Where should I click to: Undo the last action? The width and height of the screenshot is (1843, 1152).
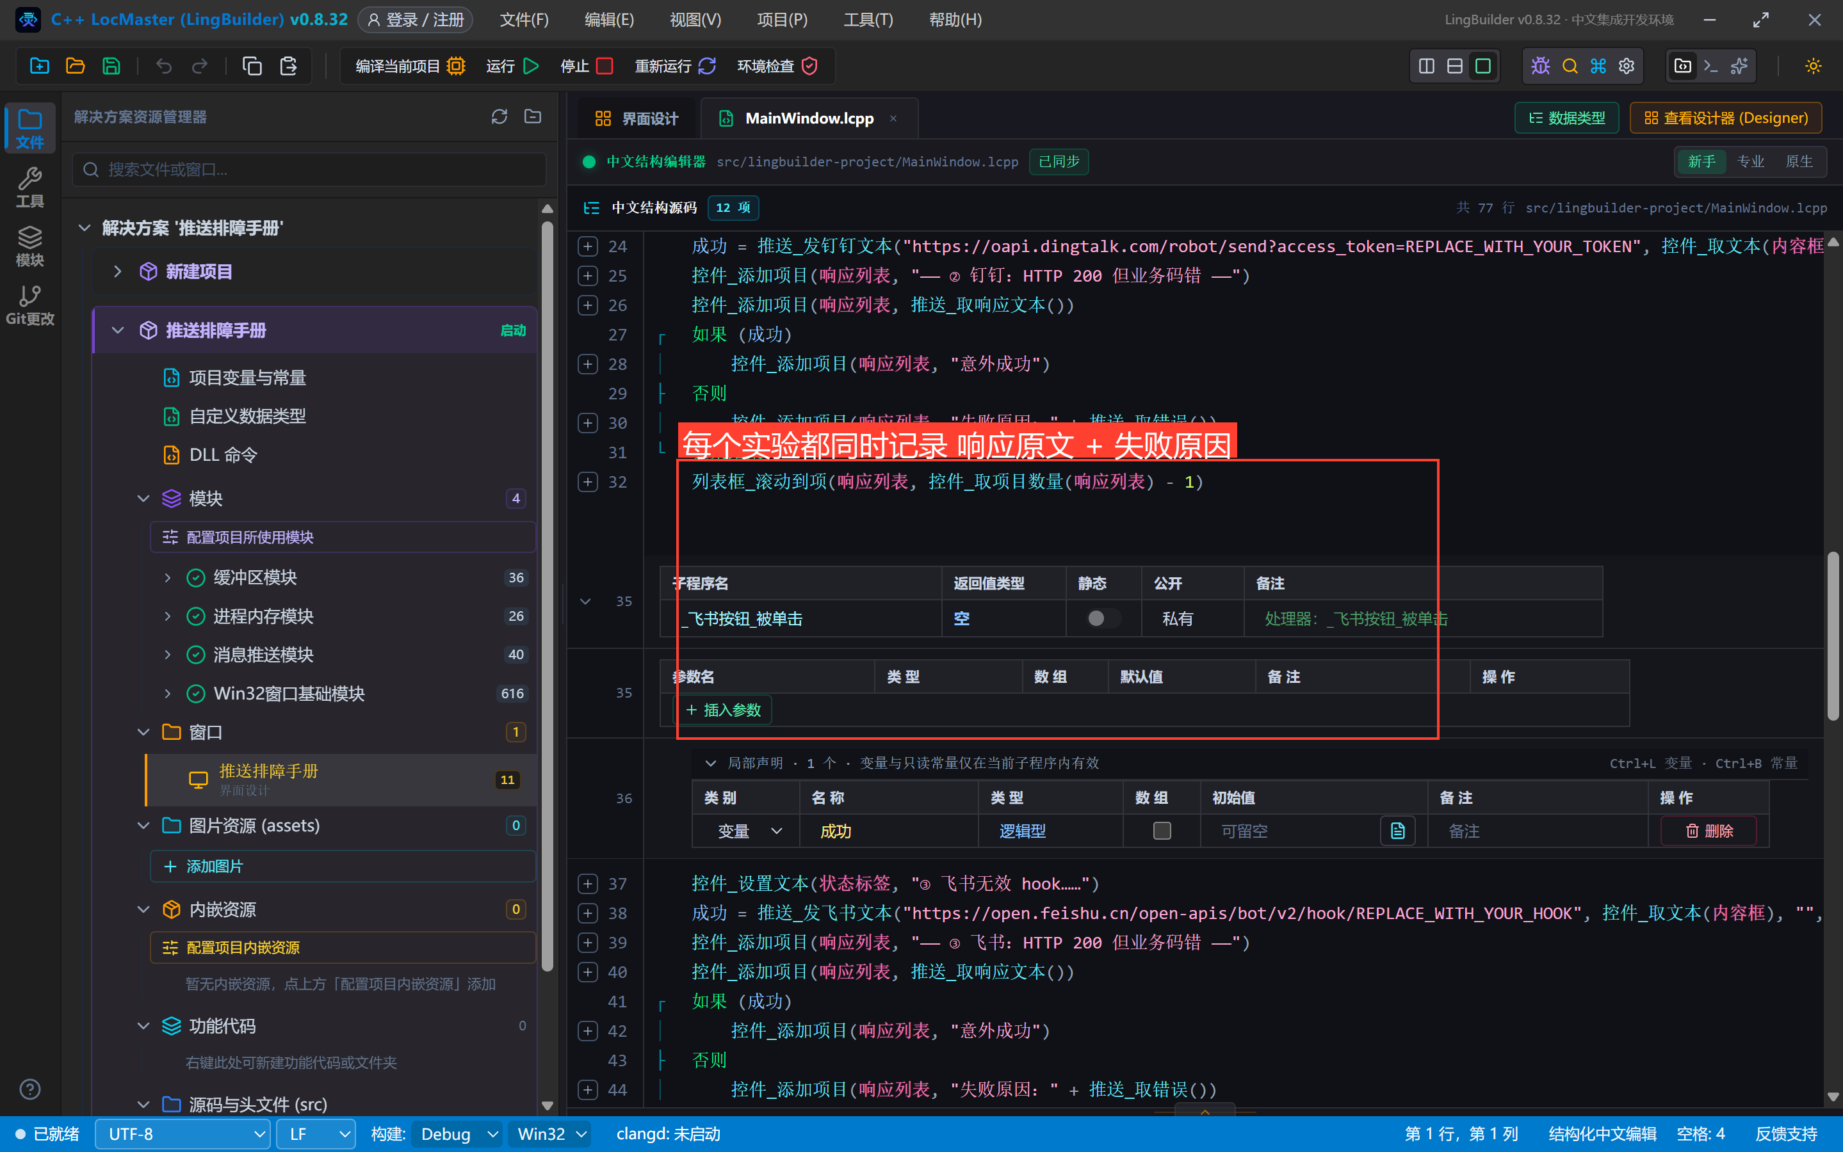(x=163, y=67)
